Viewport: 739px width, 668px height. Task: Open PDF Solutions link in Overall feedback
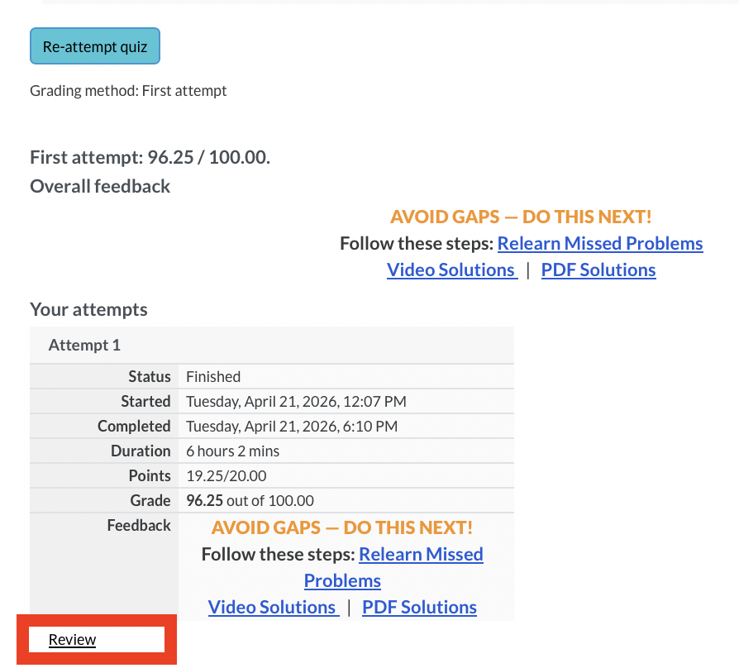pyautogui.click(x=598, y=270)
